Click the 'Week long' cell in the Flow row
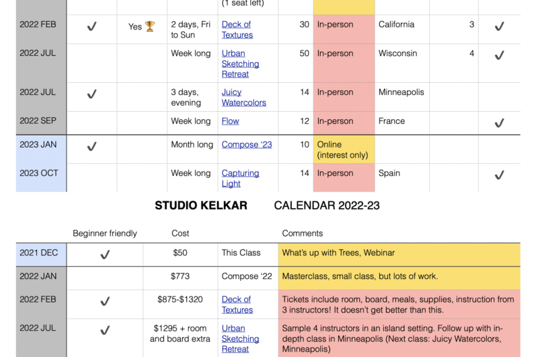Screen dimensions: 538x357 click(x=192, y=123)
